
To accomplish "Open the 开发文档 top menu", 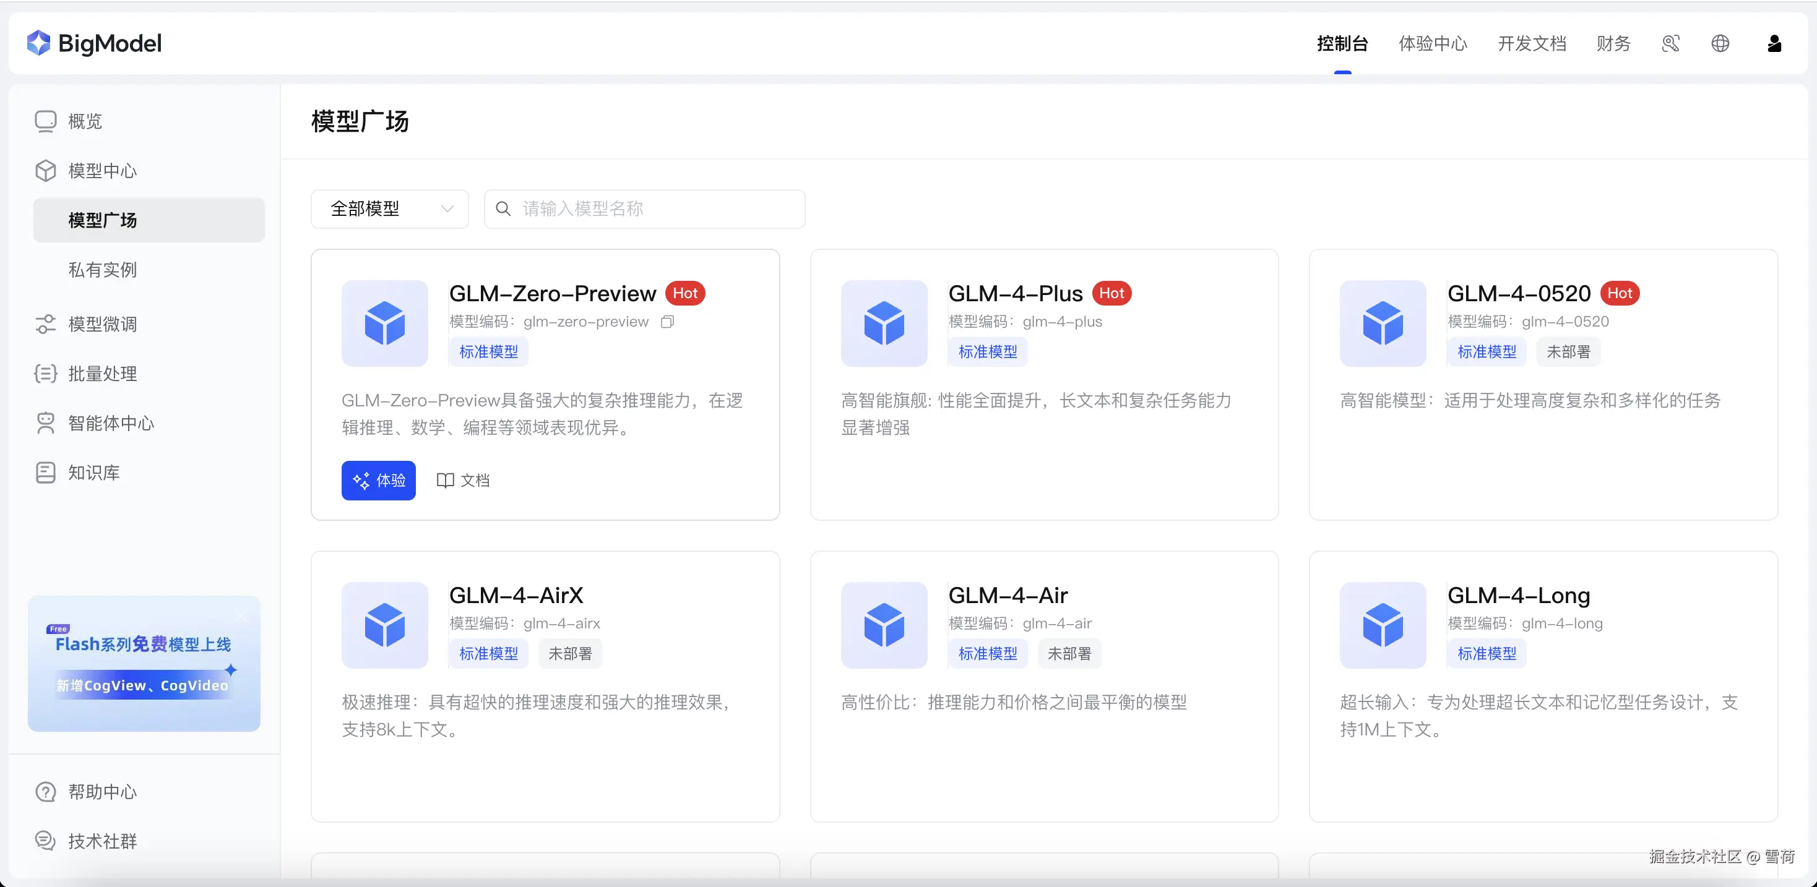I will 1531,44.
